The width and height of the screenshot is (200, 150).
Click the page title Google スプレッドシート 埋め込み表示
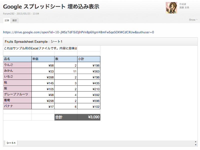pos(51,6)
